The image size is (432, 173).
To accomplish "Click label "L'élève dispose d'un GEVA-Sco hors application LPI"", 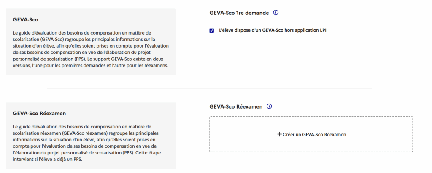I will point(273,31).
